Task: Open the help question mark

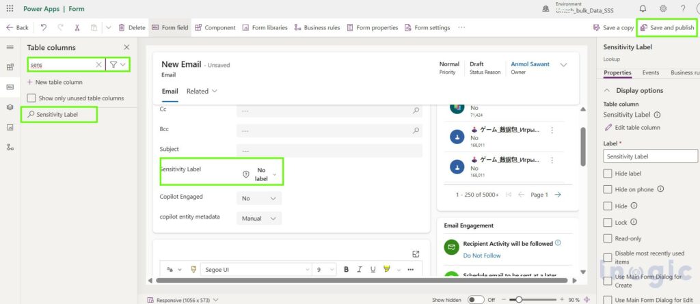Action: tap(683, 8)
